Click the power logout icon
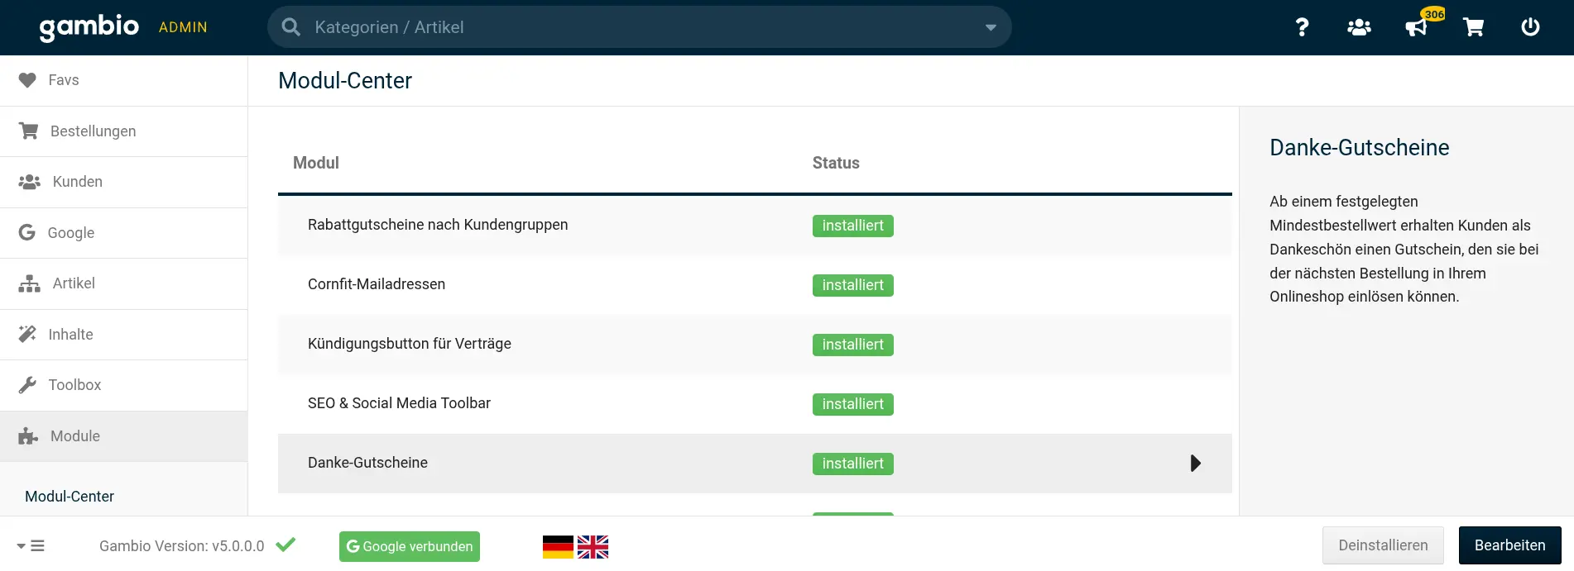Viewport: 1574px width, 571px height. (x=1530, y=27)
